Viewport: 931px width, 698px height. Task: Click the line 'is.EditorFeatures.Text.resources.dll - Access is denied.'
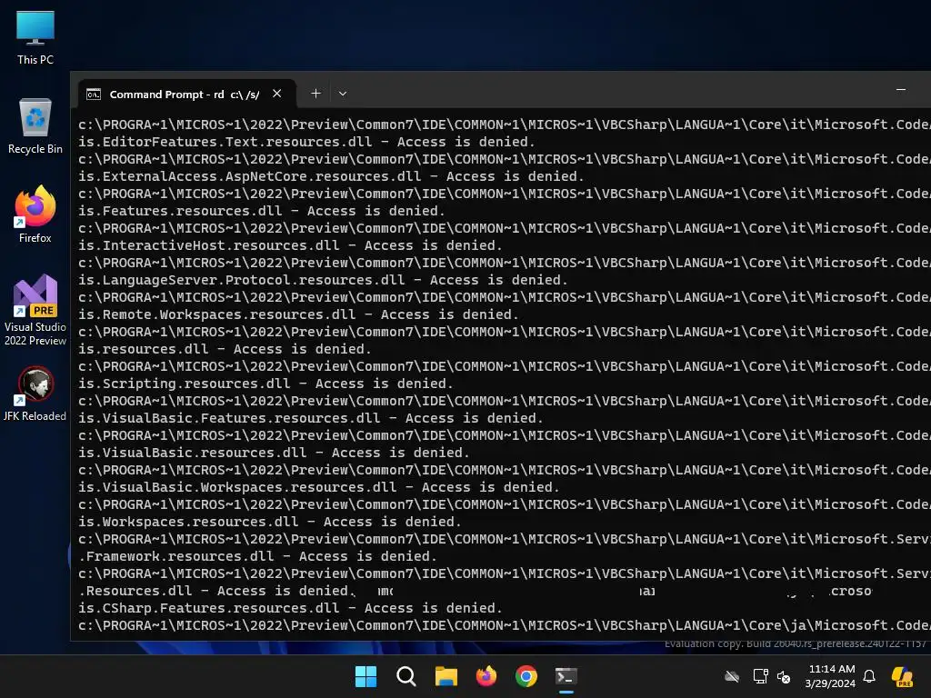point(307,142)
